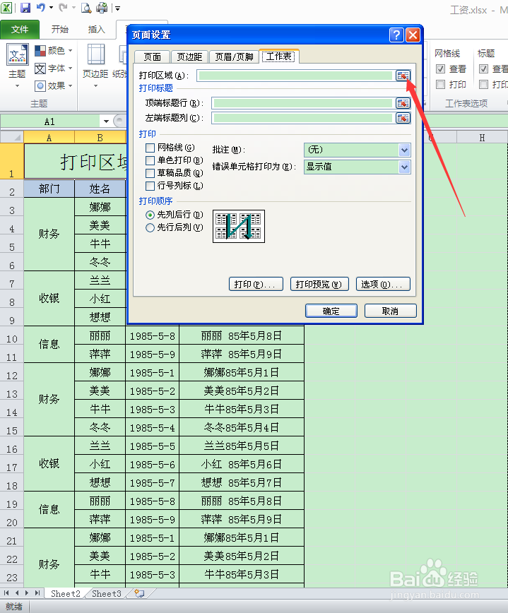Toggle the 网格线 打印 checkbox in ribbon

(x=441, y=85)
